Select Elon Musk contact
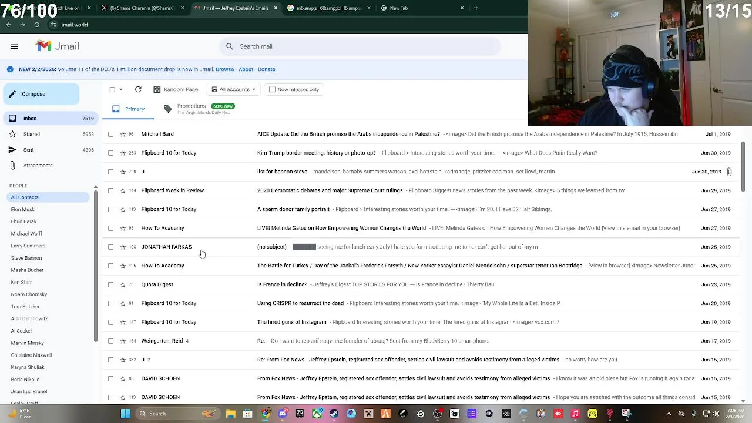752x423 pixels. point(22,209)
